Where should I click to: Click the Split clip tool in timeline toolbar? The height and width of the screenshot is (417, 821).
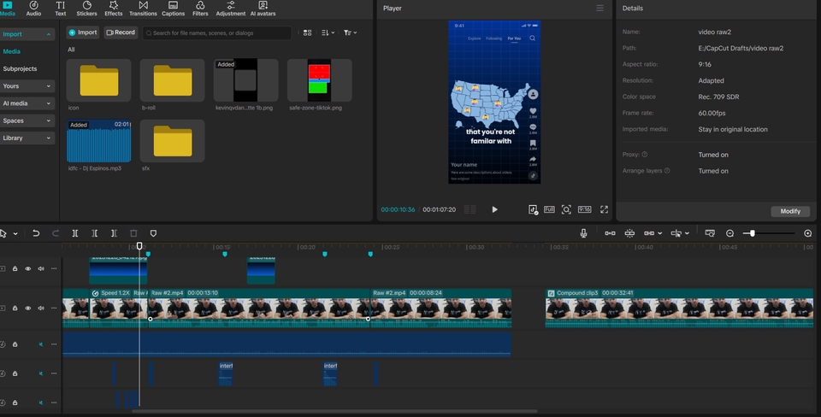(75, 233)
